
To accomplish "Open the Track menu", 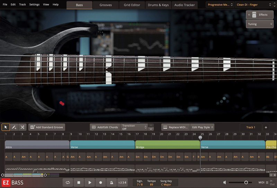I will 23,5.
